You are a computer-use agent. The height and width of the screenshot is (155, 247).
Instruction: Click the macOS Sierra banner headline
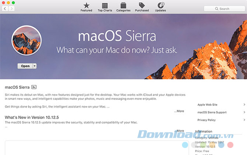[x=117, y=36]
